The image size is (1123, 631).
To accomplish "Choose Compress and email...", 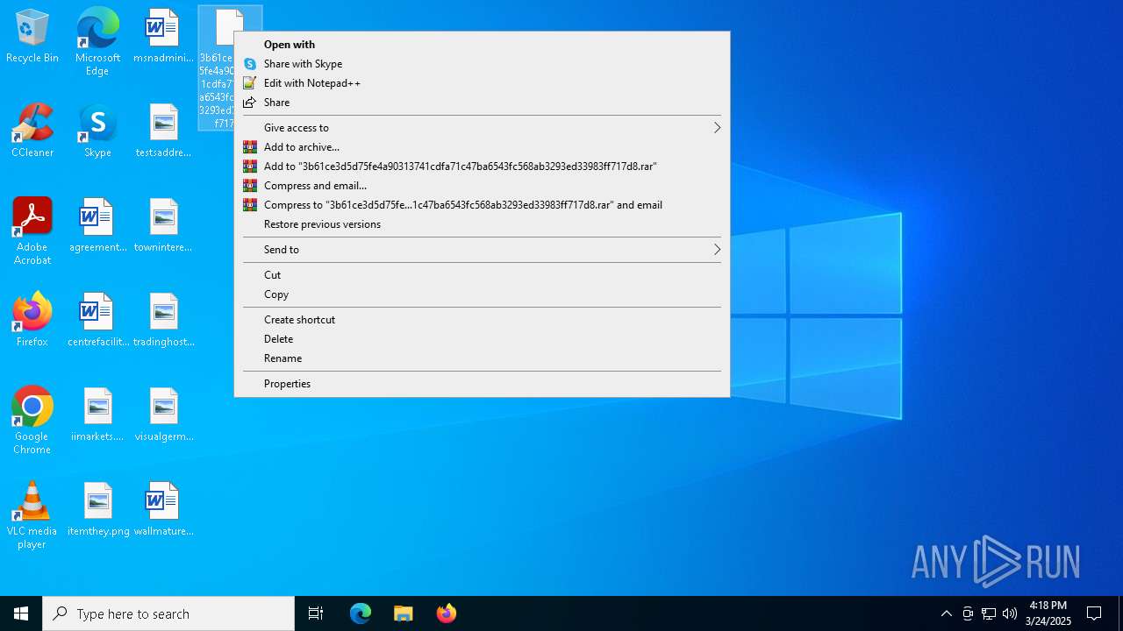I will [482, 186].
